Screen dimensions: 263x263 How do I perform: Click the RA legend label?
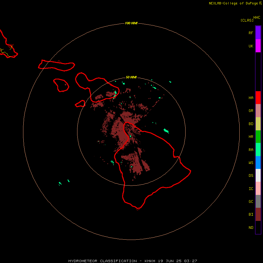pyautogui.click(x=251, y=150)
